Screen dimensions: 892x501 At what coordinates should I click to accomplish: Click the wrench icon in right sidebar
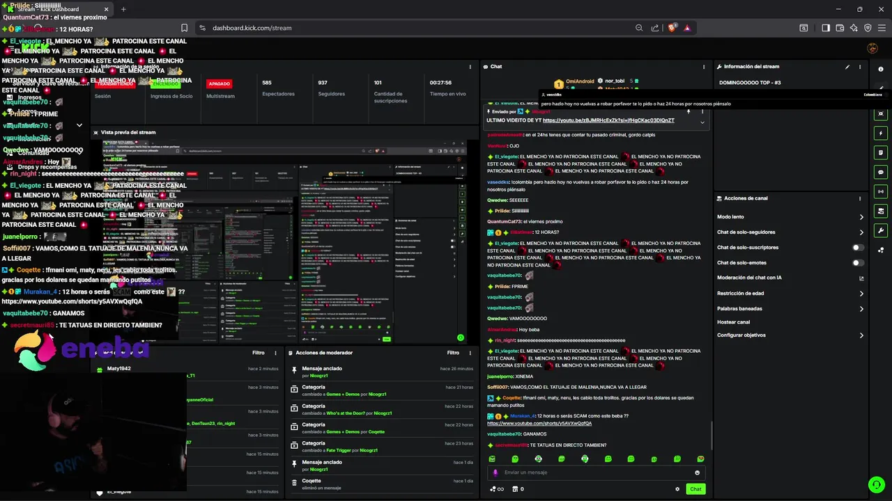pos(881,230)
